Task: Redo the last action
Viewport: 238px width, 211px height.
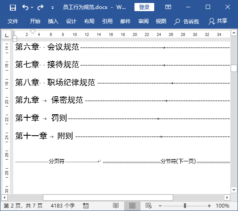Action: pyautogui.click(x=40, y=7)
